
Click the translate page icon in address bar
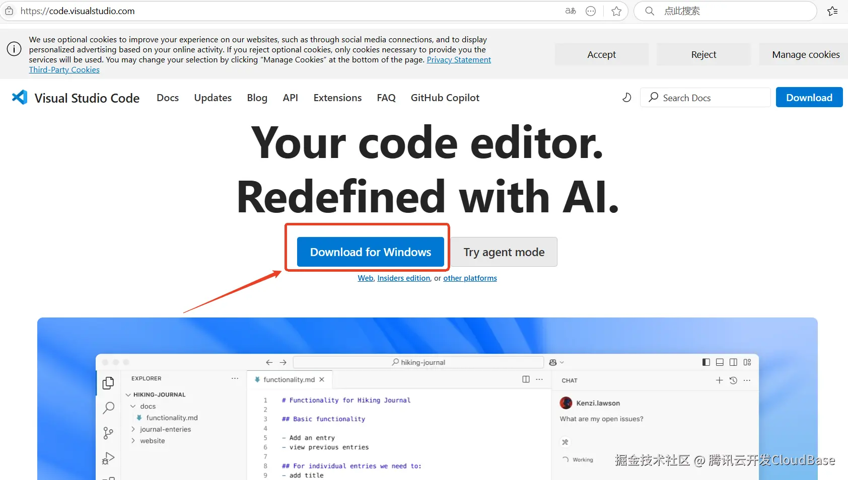click(x=571, y=11)
